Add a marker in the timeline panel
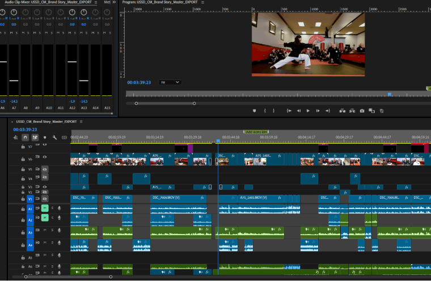 coord(45,137)
